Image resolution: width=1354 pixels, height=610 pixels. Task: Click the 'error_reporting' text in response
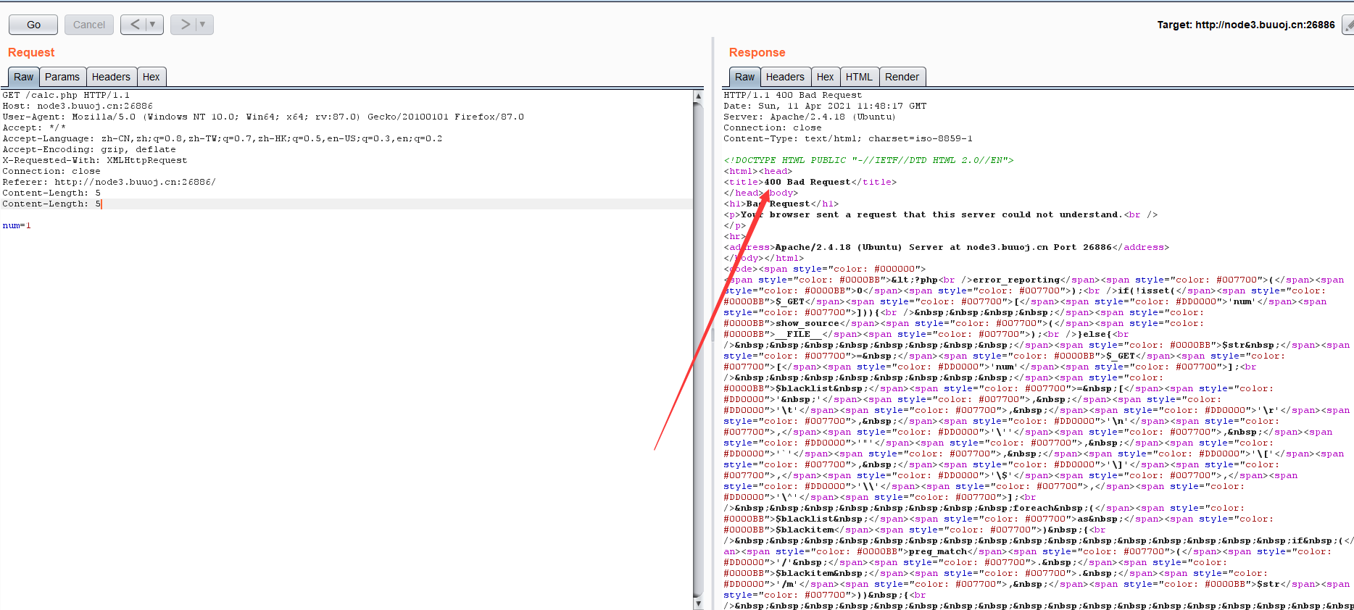point(1016,280)
